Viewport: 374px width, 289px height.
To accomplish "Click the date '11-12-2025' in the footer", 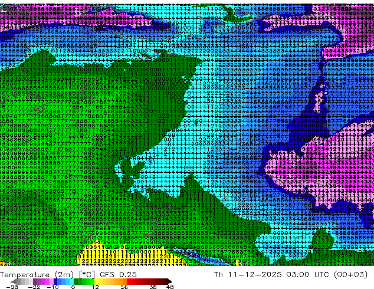I will click(255, 275).
